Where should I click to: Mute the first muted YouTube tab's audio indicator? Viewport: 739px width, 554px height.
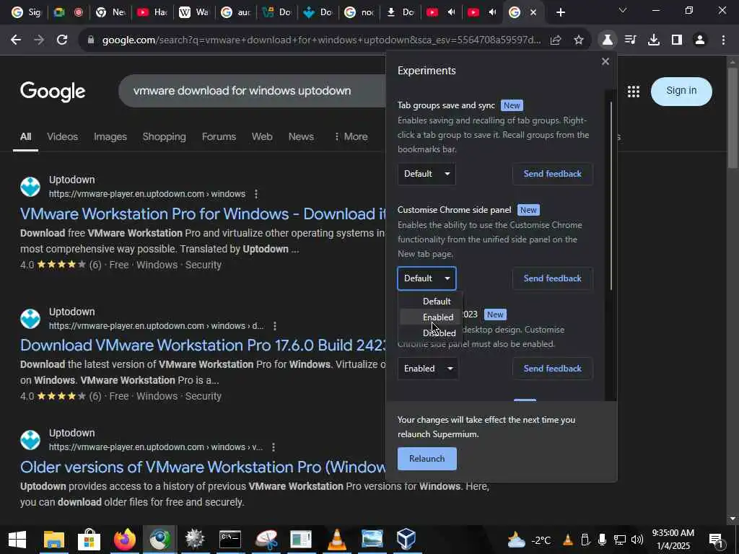[x=451, y=12]
